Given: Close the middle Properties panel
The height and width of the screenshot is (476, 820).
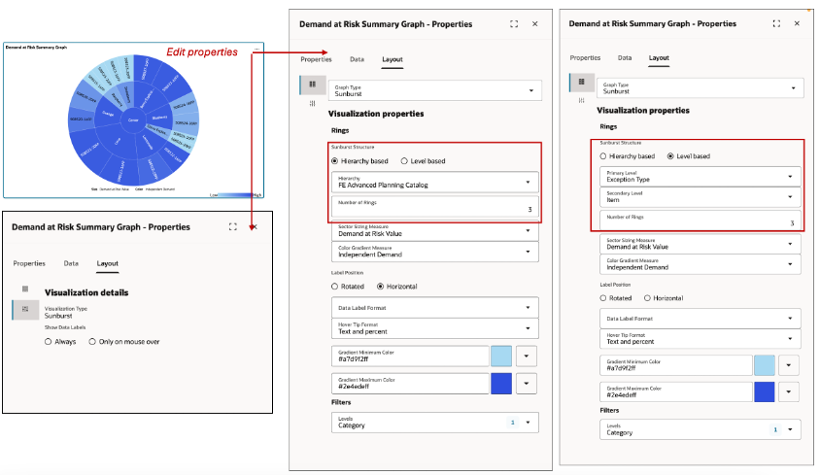Looking at the screenshot, I should click(534, 23).
